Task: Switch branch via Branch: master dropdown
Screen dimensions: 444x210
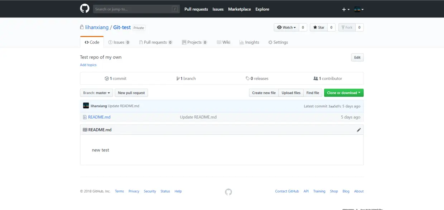Action: click(x=97, y=93)
